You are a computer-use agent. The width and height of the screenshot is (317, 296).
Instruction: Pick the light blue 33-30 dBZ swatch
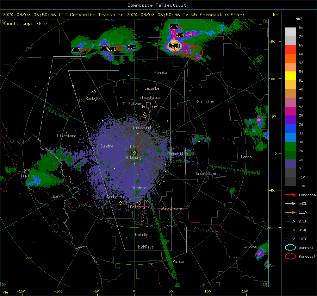click(290, 138)
